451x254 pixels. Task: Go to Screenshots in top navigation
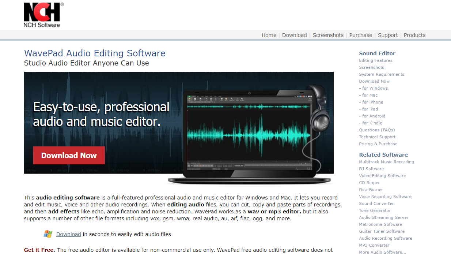[x=328, y=35]
